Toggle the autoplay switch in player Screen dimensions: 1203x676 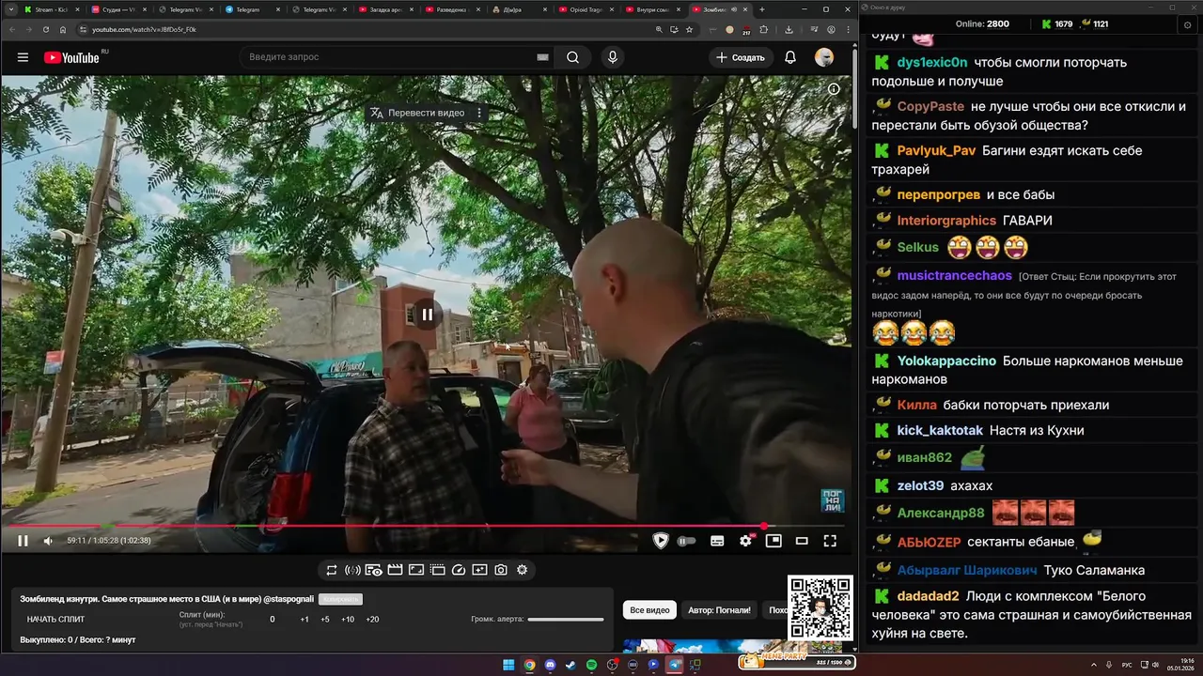tap(687, 541)
